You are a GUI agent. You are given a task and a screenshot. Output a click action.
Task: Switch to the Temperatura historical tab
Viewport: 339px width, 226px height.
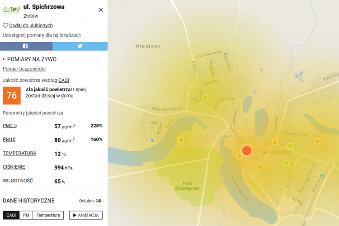click(x=48, y=215)
